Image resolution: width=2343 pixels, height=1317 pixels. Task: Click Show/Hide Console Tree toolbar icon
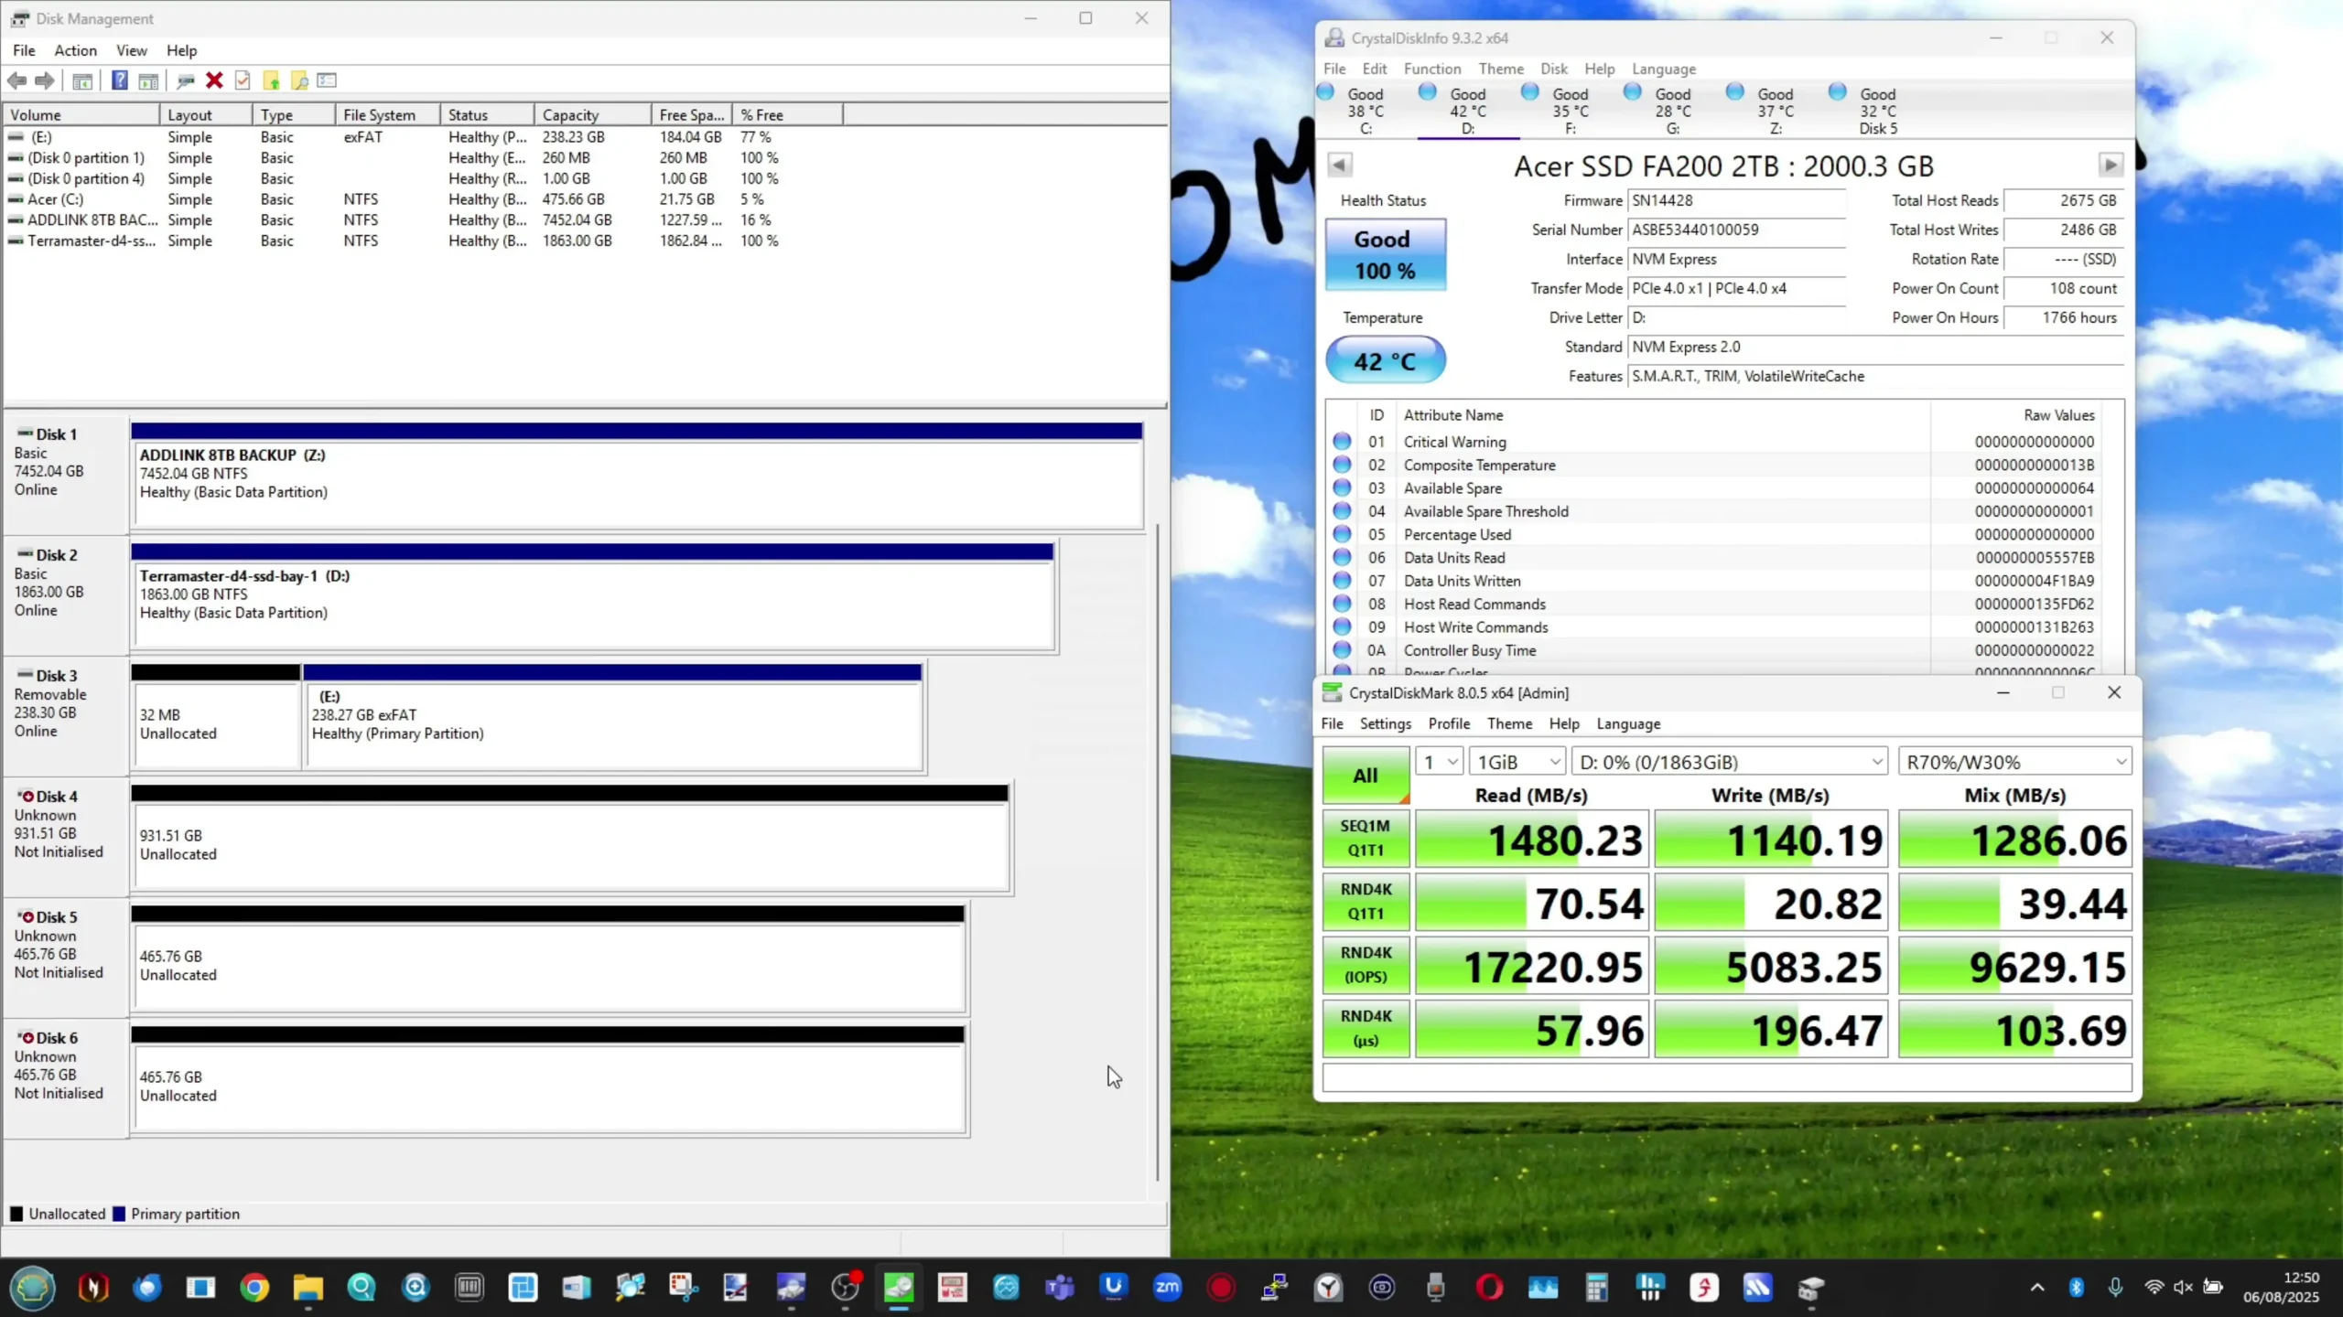pyautogui.click(x=82, y=80)
